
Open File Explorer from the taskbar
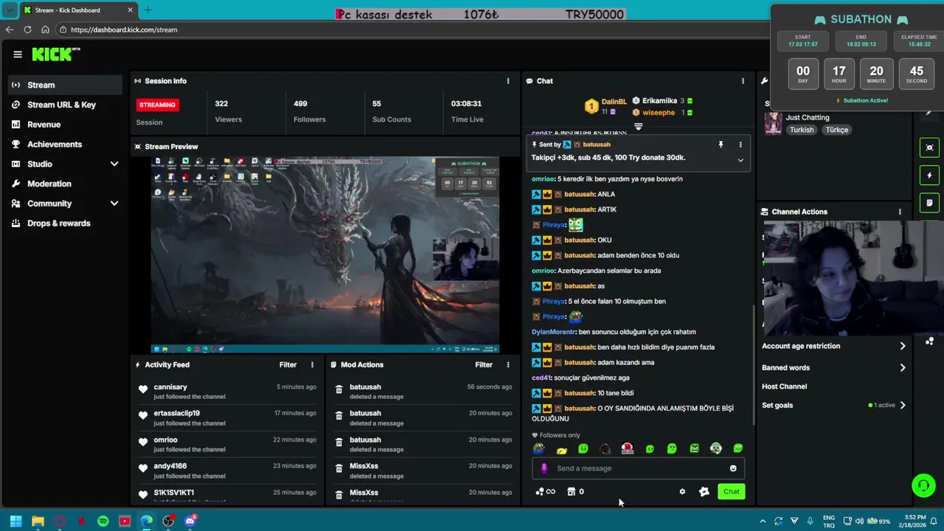pyautogui.click(x=38, y=521)
